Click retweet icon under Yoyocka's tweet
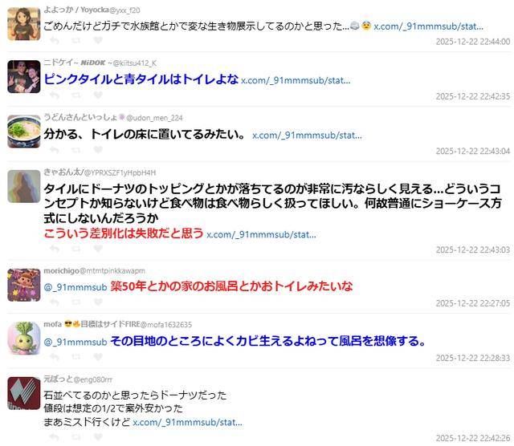514x446 pixels. 76,40
